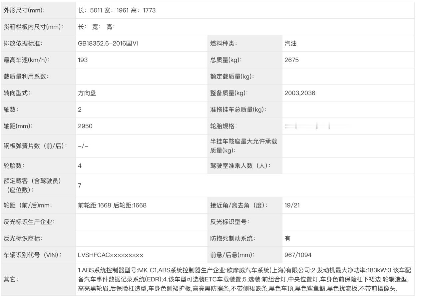
Task: Select the 总质量 value 2675
Action: pyautogui.click(x=291, y=60)
